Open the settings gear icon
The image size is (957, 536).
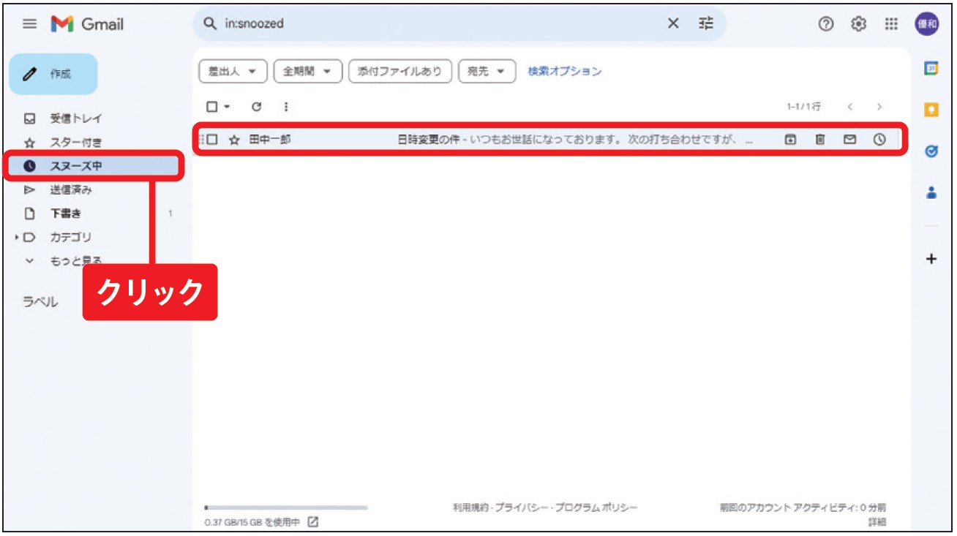[858, 24]
